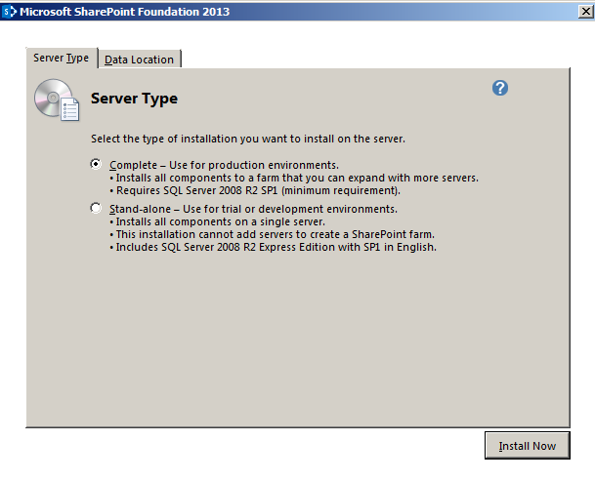Click 'Installs all components to a farm' line
595x481 pixels.
click(294, 178)
